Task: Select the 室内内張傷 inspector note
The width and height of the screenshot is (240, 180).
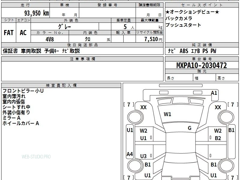Action: (x=13, y=102)
